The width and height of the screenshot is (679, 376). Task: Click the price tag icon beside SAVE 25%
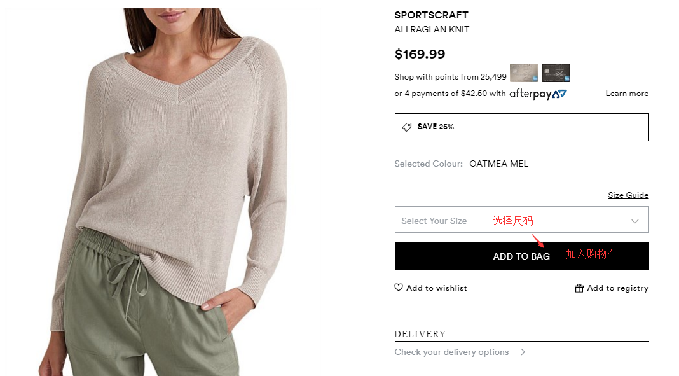pyautogui.click(x=407, y=127)
